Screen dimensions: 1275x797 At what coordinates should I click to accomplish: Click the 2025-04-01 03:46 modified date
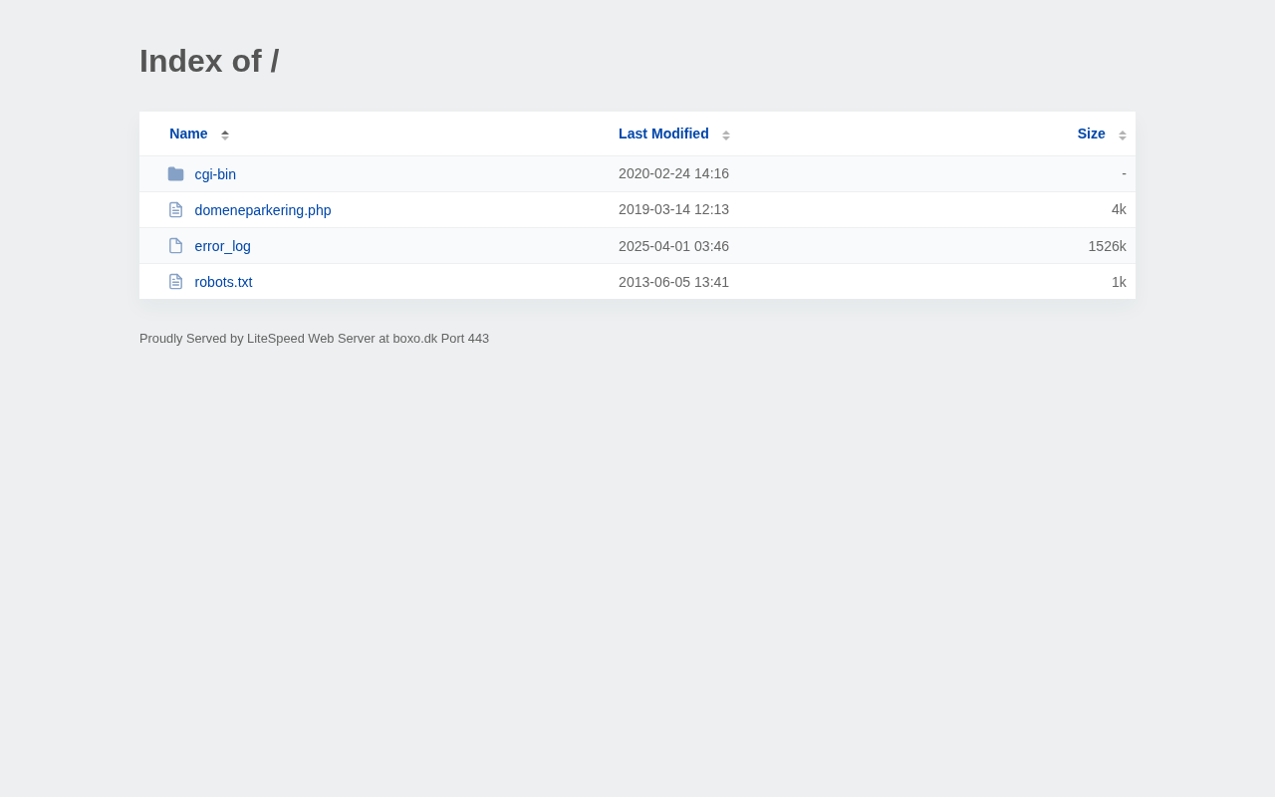point(673,246)
